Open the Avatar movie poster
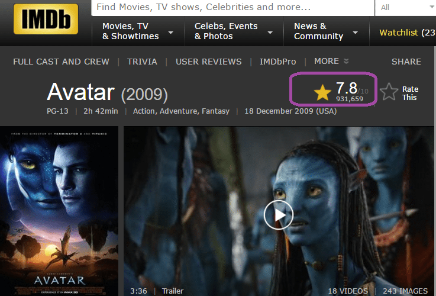The width and height of the screenshot is (436, 296). [59, 211]
